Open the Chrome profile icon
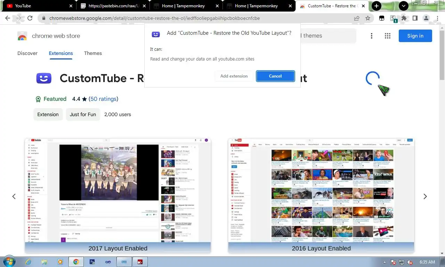Image resolution: width=445 pixels, height=267 pixels. coord(426,18)
